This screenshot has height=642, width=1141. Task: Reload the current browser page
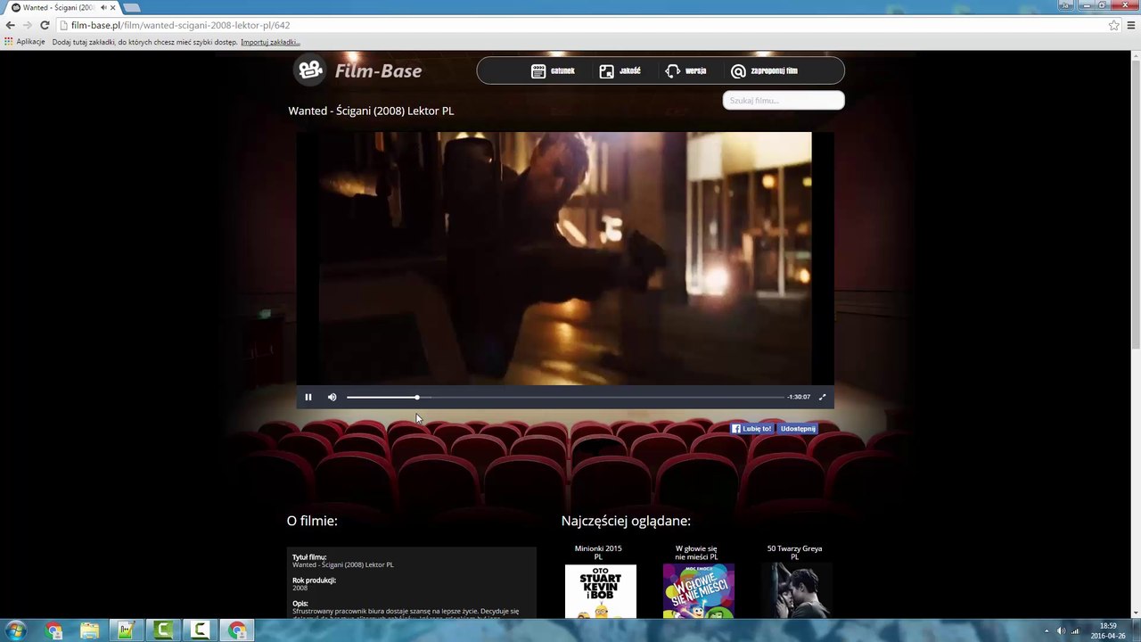pyautogui.click(x=45, y=25)
